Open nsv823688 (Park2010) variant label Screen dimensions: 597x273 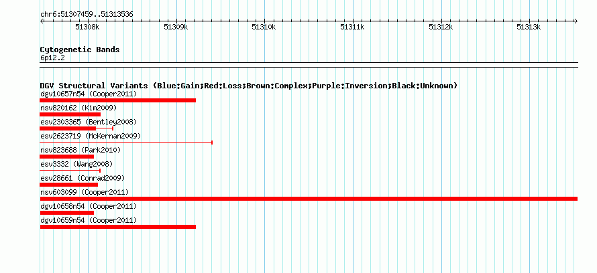pyautogui.click(x=80, y=150)
